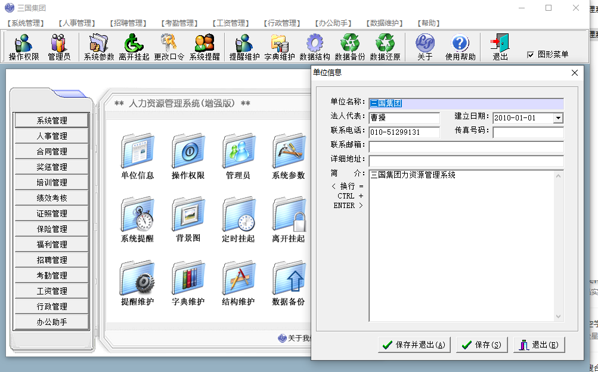Open the 人事管理 menu in menu bar
This screenshot has height=372, width=598.
point(77,23)
